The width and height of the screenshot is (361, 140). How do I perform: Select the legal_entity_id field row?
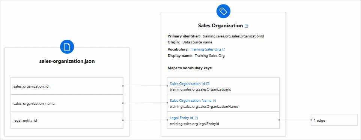tap(67, 120)
